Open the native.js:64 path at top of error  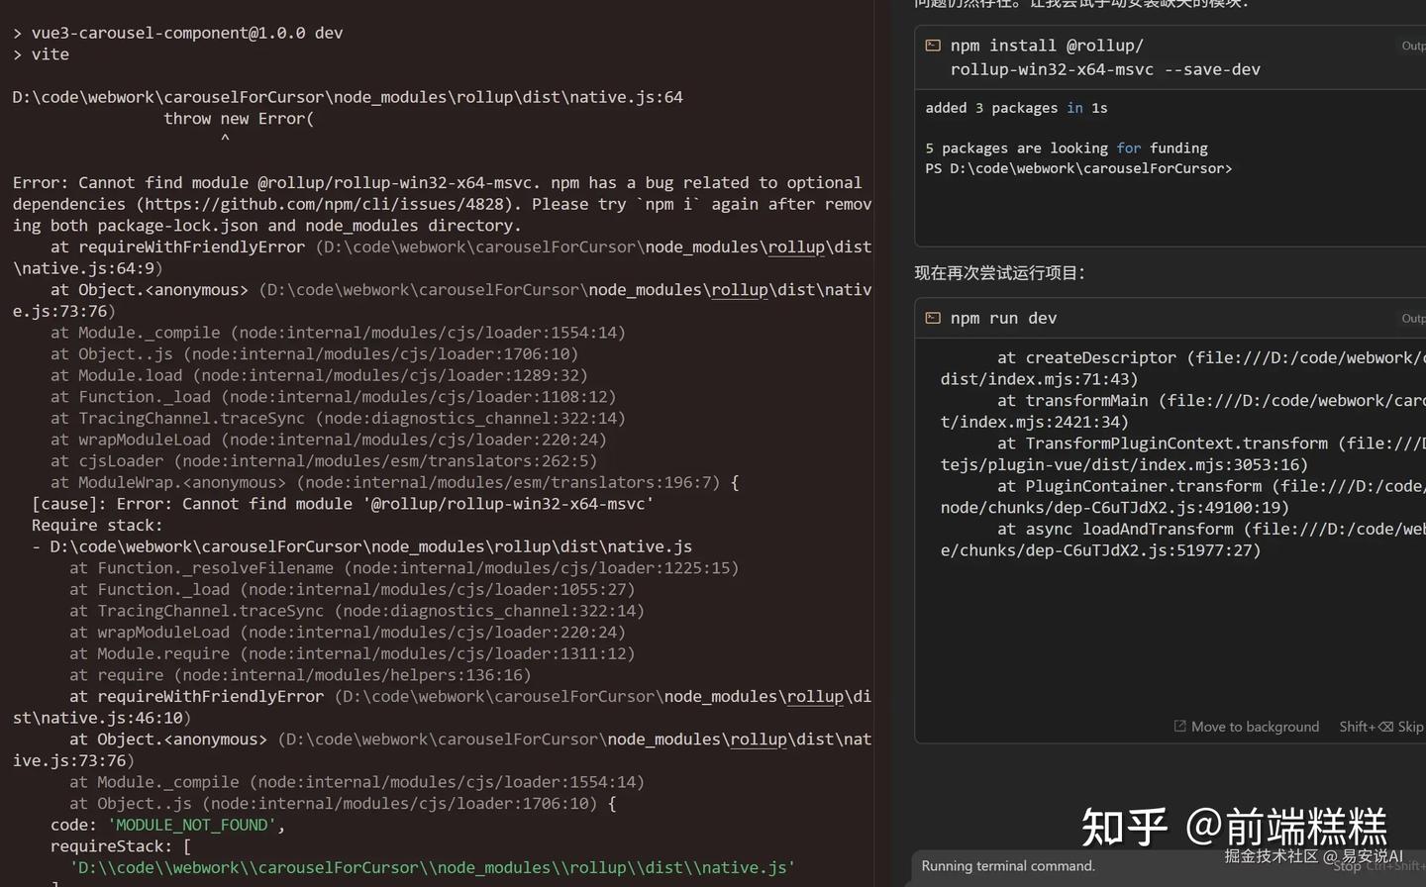[x=347, y=97]
